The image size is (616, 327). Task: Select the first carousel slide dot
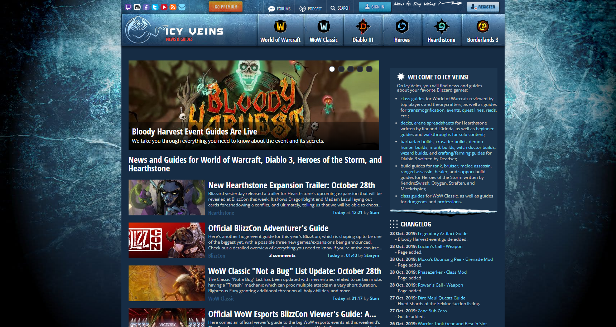[332, 69]
